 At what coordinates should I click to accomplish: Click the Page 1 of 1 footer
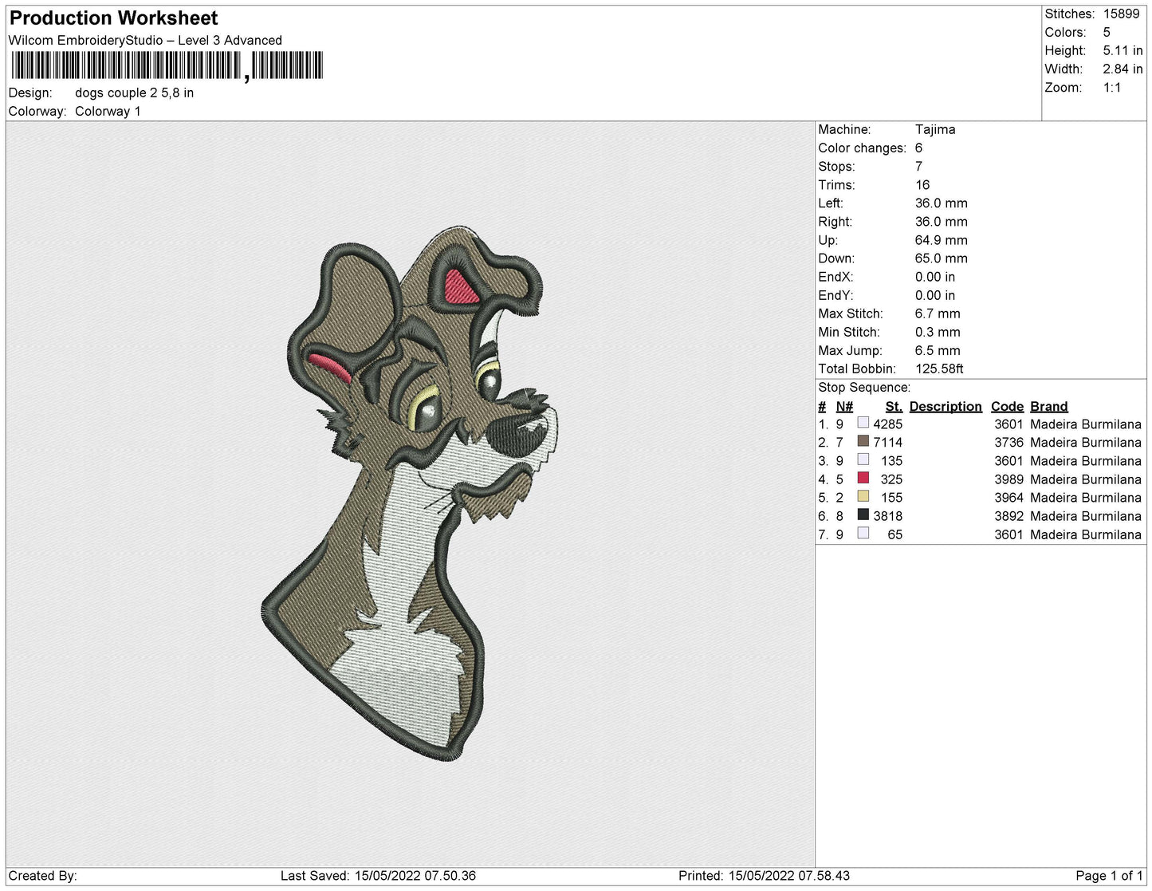[1109, 875]
